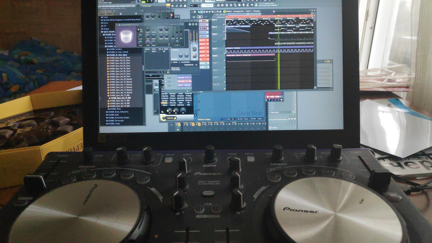This screenshot has width=432, height=243.
Task: Click the Browser speaker icon tab
Action: [x=136, y=13]
